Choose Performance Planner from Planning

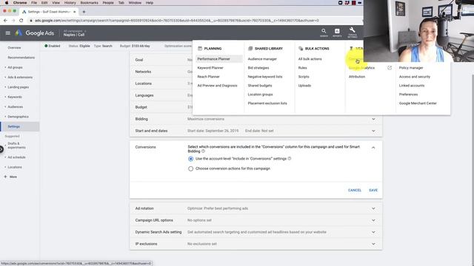(214, 59)
